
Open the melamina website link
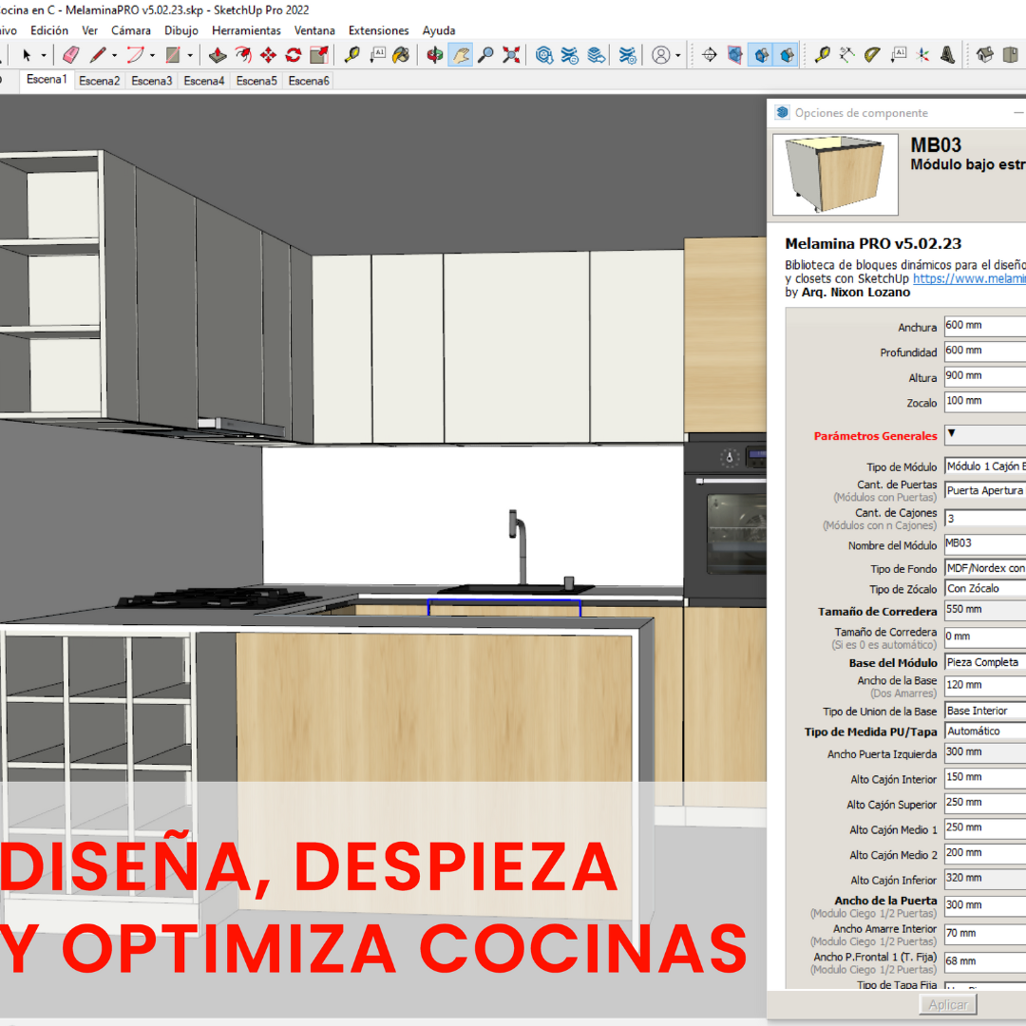pos(969,278)
